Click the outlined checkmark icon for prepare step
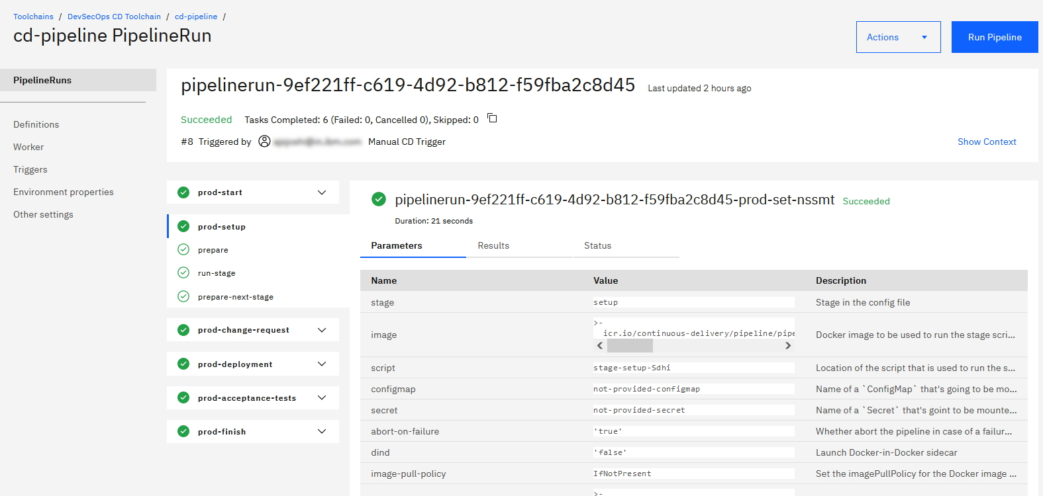Viewport: 1043px width, 496px height. (x=183, y=250)
